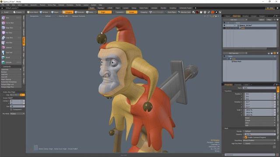The height and width of the screenshot is (157, 280).
Task: Toggle the Transparent checkbox
Action: tap(11, 109)
